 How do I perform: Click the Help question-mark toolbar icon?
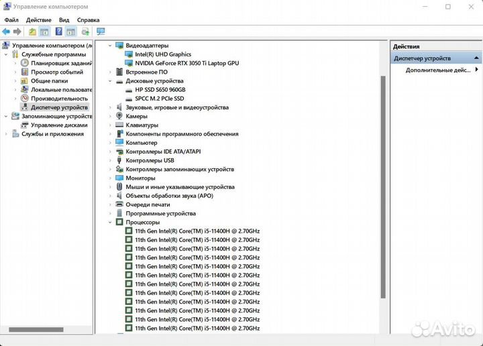[x=58, y=32]
